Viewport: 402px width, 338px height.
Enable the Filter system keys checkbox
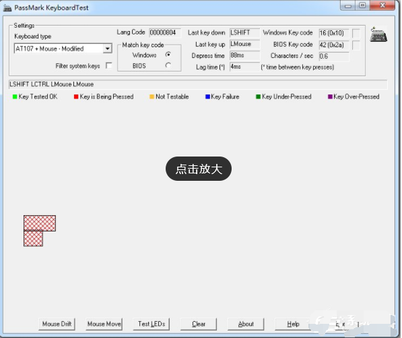109,65
